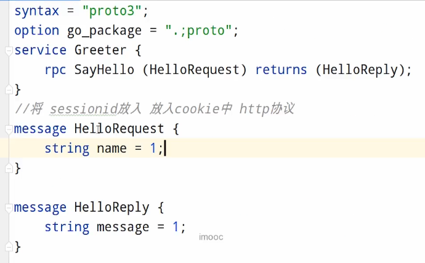Viewport: 425px width, 263px height.
Task: Click HelloReply return type in rpc line
Action: 360,70
